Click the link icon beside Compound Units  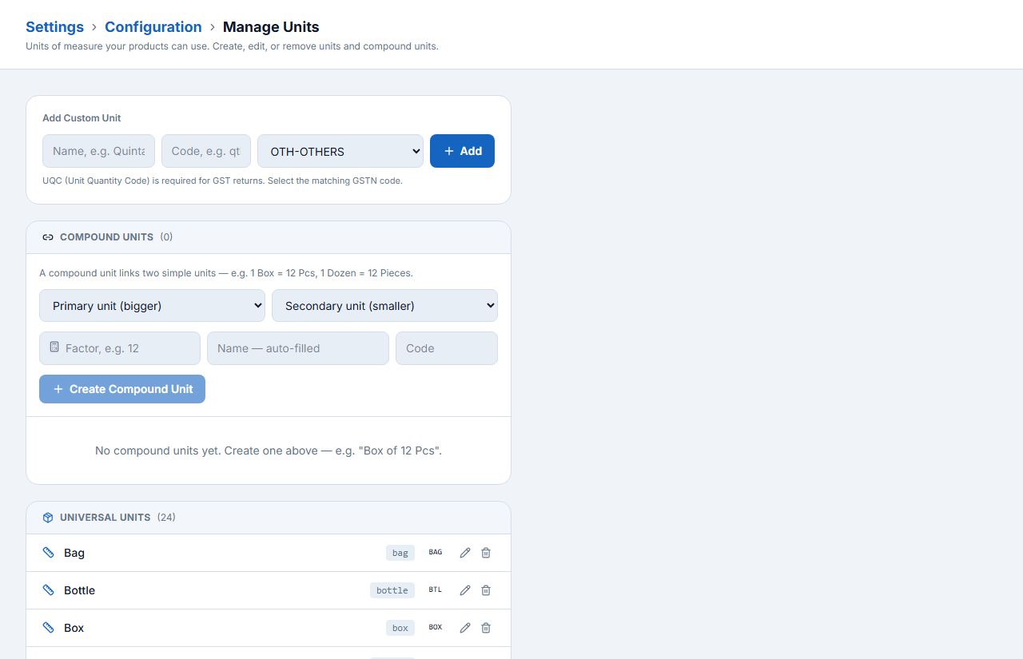tap(48, 237)
